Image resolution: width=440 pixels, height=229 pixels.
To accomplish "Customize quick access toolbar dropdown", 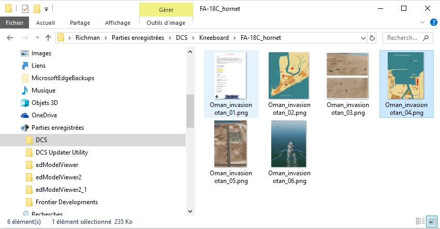I will click(46, 9).
